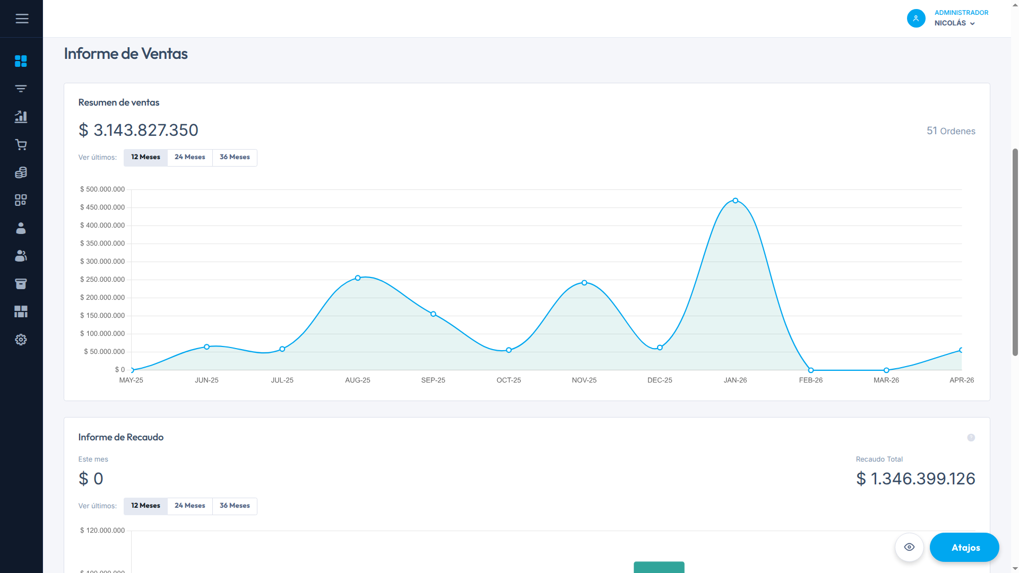Click the Resumen de ventas title

pos(119,102)
